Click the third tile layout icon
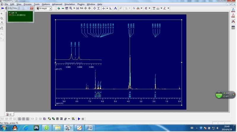 click(28, 119)
